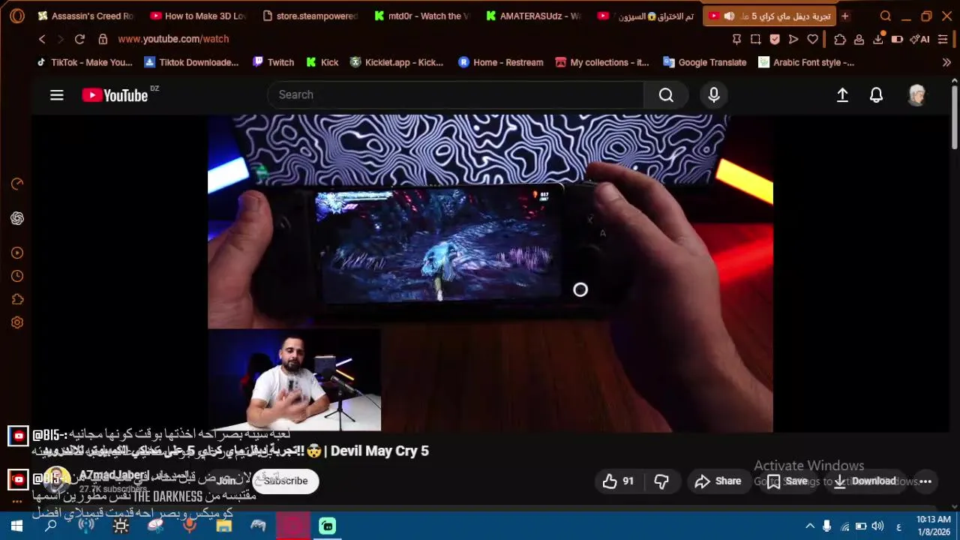
Task: Open the ad blocker shield icon
Action: (x=775, y=39)
